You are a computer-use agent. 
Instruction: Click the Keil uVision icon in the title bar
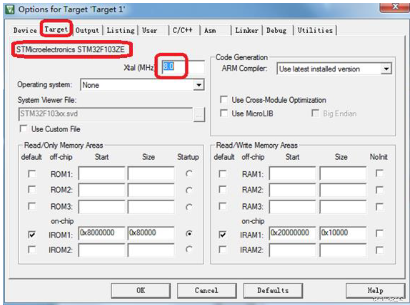[x=10, y=10]
